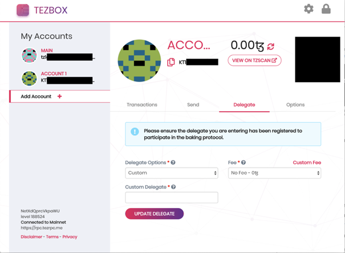The image size is (345, 253).
Task: Click the rpc.tezrpc.me URL text
Action: pos(42,228)
